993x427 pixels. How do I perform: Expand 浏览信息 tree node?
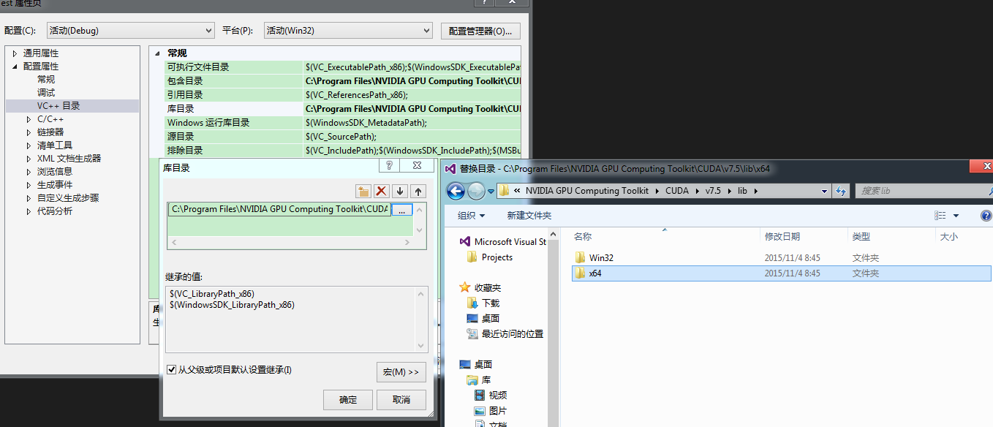click(x=29, y=172)
